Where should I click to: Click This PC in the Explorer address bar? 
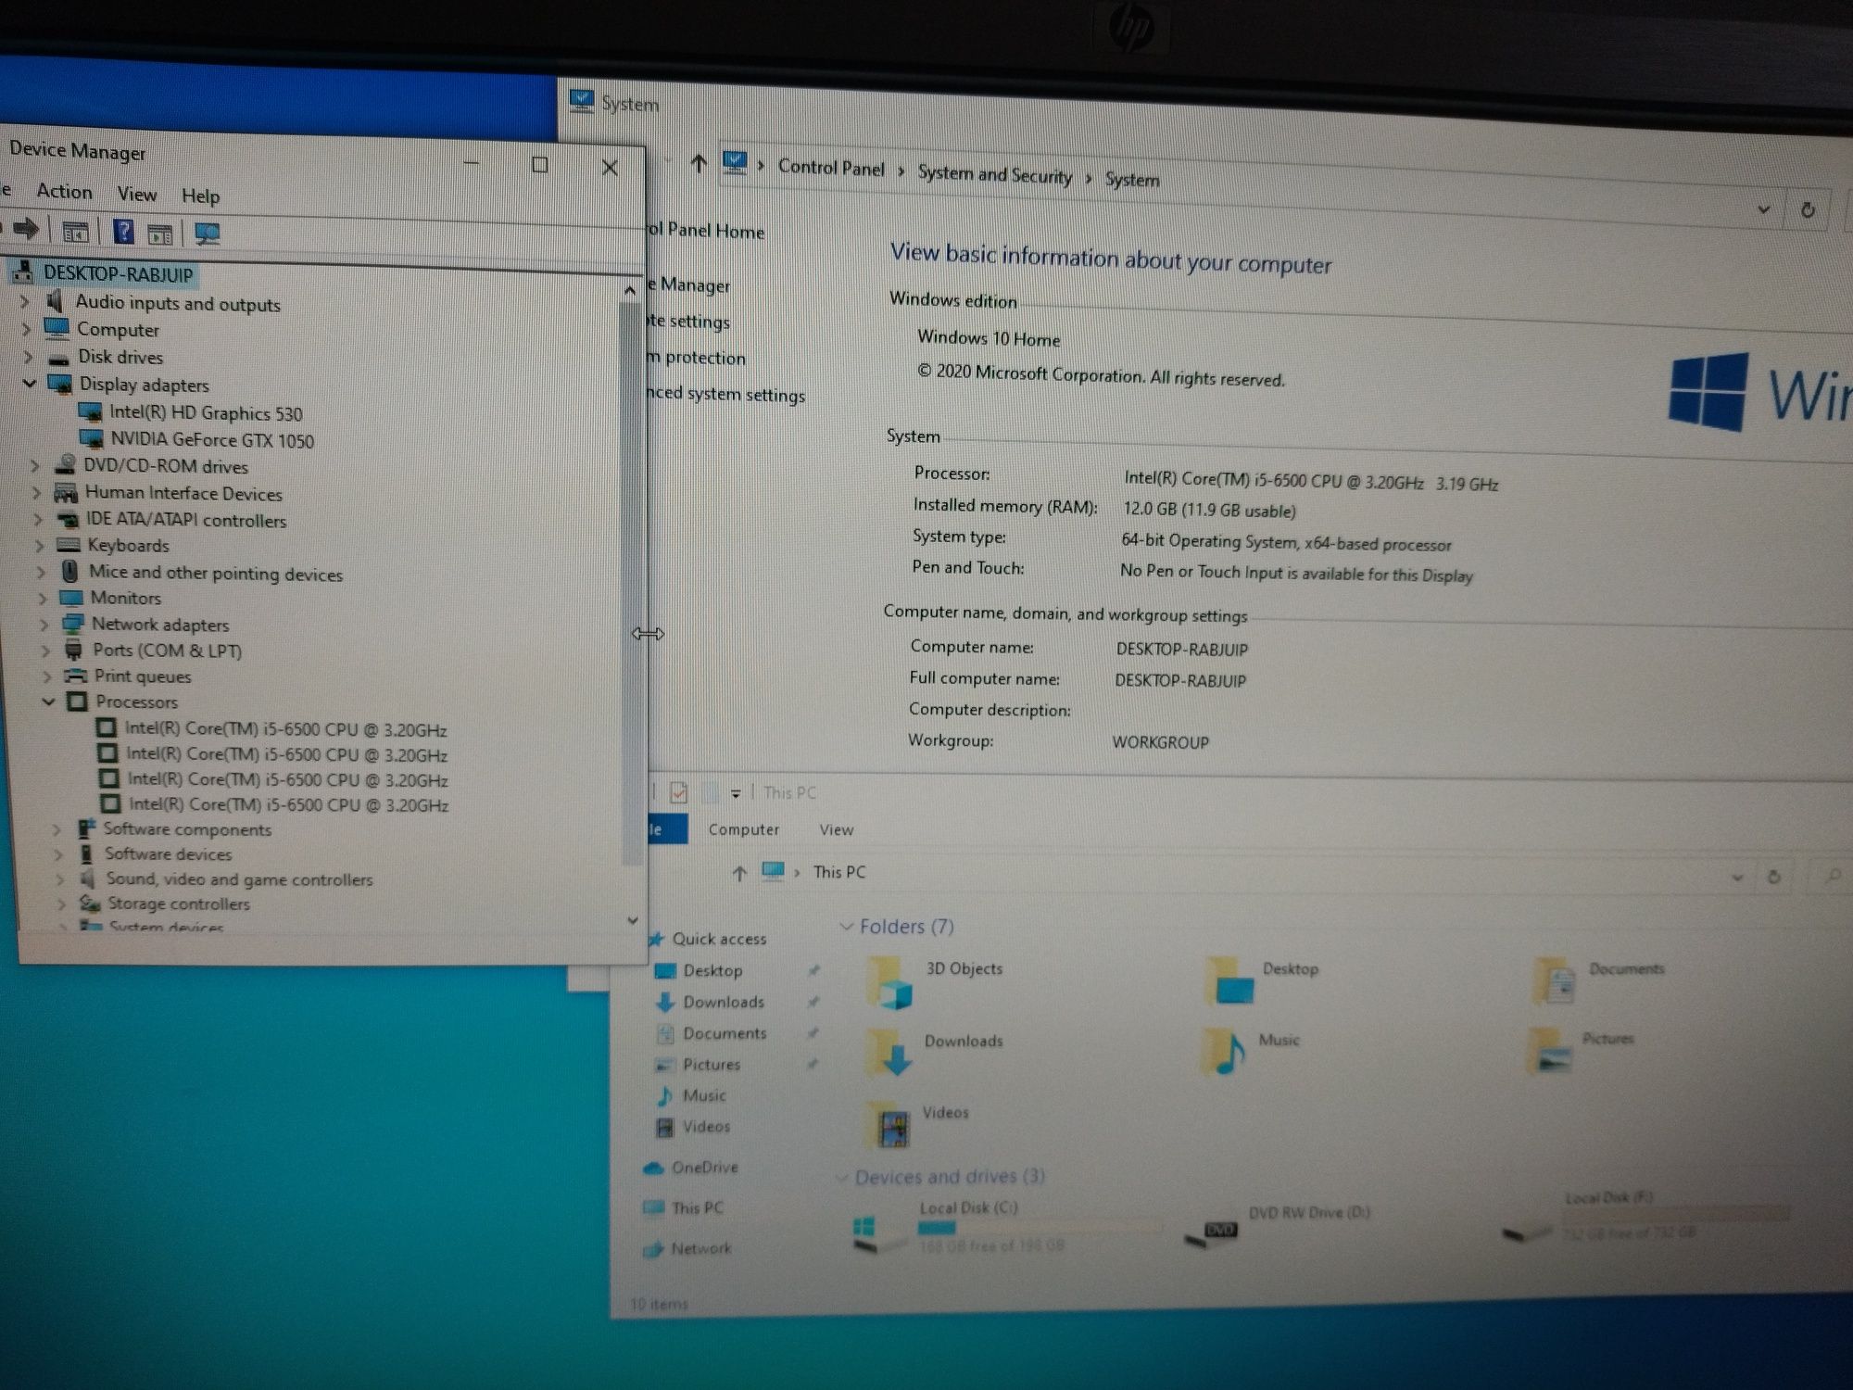[x=838, y=872]
